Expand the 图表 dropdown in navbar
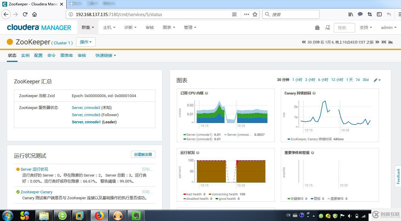 tap(169, 27)
